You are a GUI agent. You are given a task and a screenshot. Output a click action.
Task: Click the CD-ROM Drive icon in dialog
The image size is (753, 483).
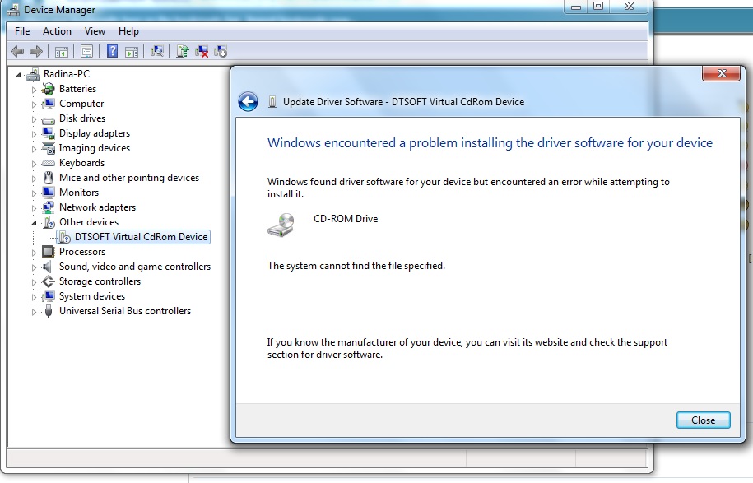pyautogui.click(x=281, y=225)
